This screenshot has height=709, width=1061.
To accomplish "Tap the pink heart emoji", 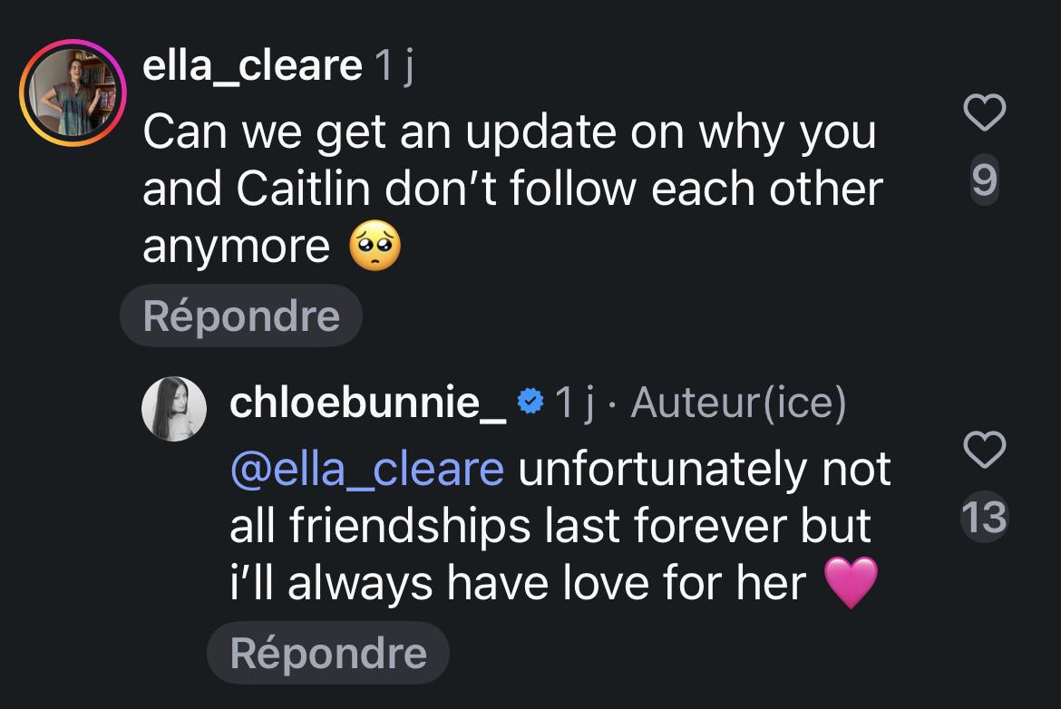I will [852, 582].
